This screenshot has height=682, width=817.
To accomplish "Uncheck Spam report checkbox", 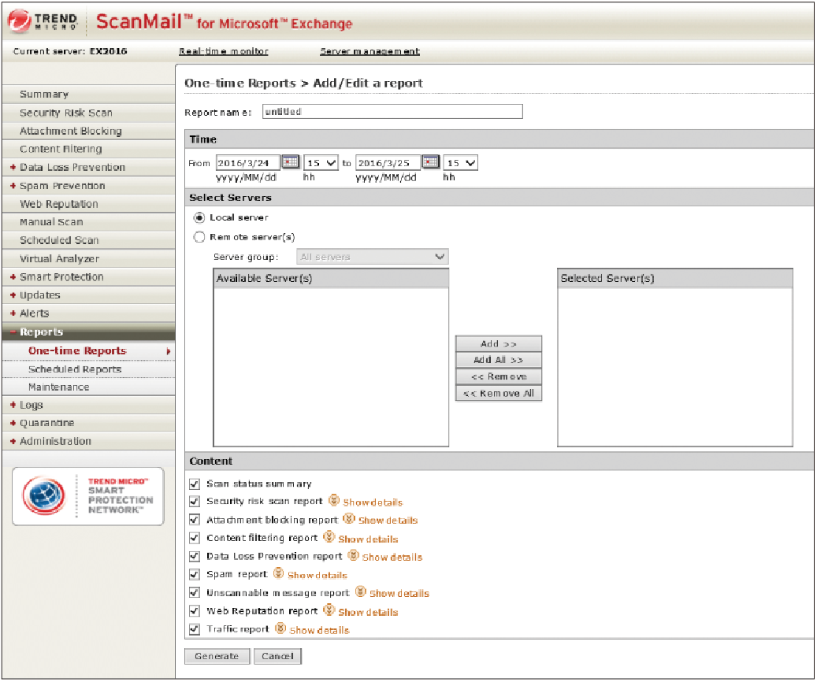I will 195,575.
